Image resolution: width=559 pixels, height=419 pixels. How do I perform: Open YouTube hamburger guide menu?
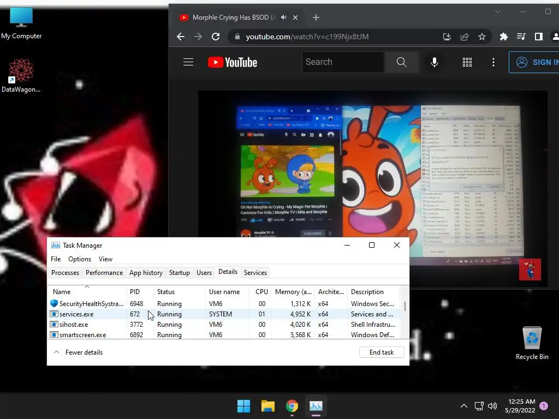tap(188, 62)
